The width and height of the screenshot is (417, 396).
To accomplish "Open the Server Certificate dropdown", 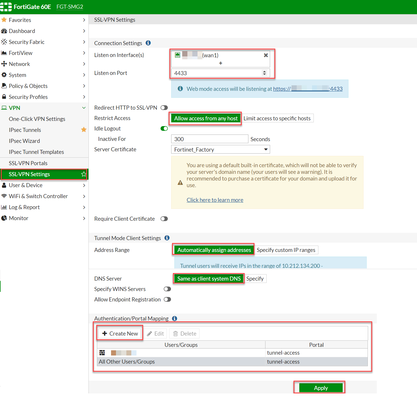I will pyautogui.click(x=221, y=150).
